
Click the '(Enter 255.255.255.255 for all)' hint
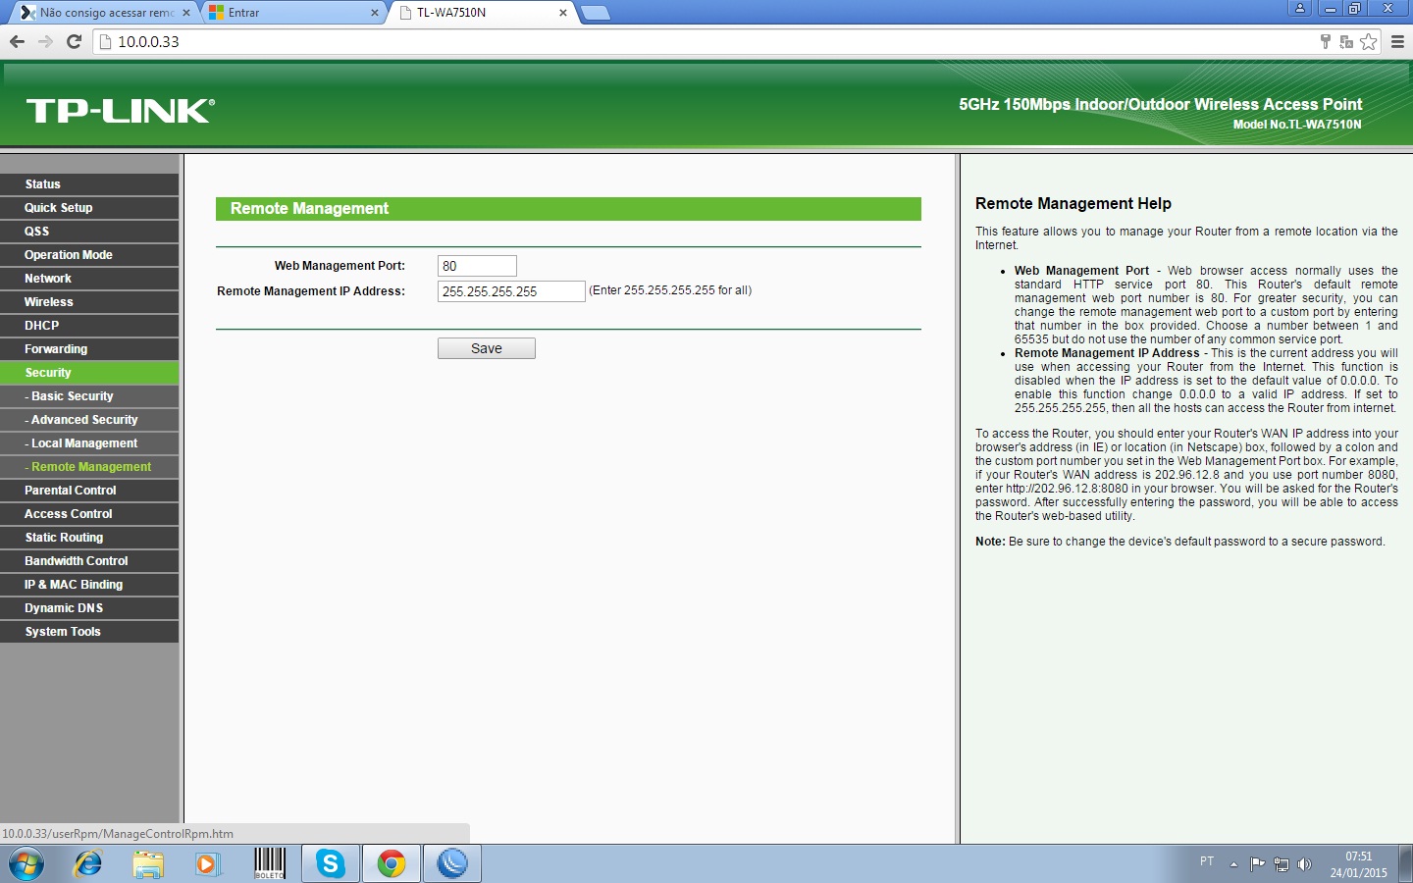[x=670, y=290]
